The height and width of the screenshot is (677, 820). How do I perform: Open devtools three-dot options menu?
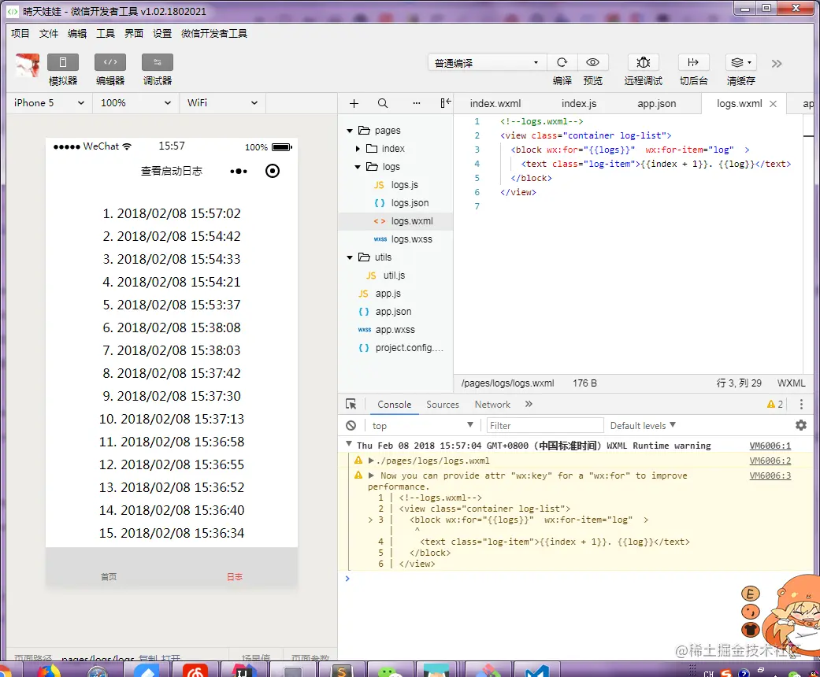click(x=801, y=404)
